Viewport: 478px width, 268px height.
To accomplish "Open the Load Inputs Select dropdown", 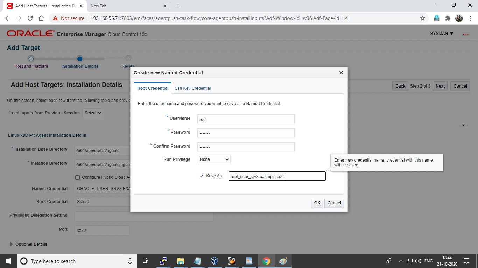I will tap(92, 113).
